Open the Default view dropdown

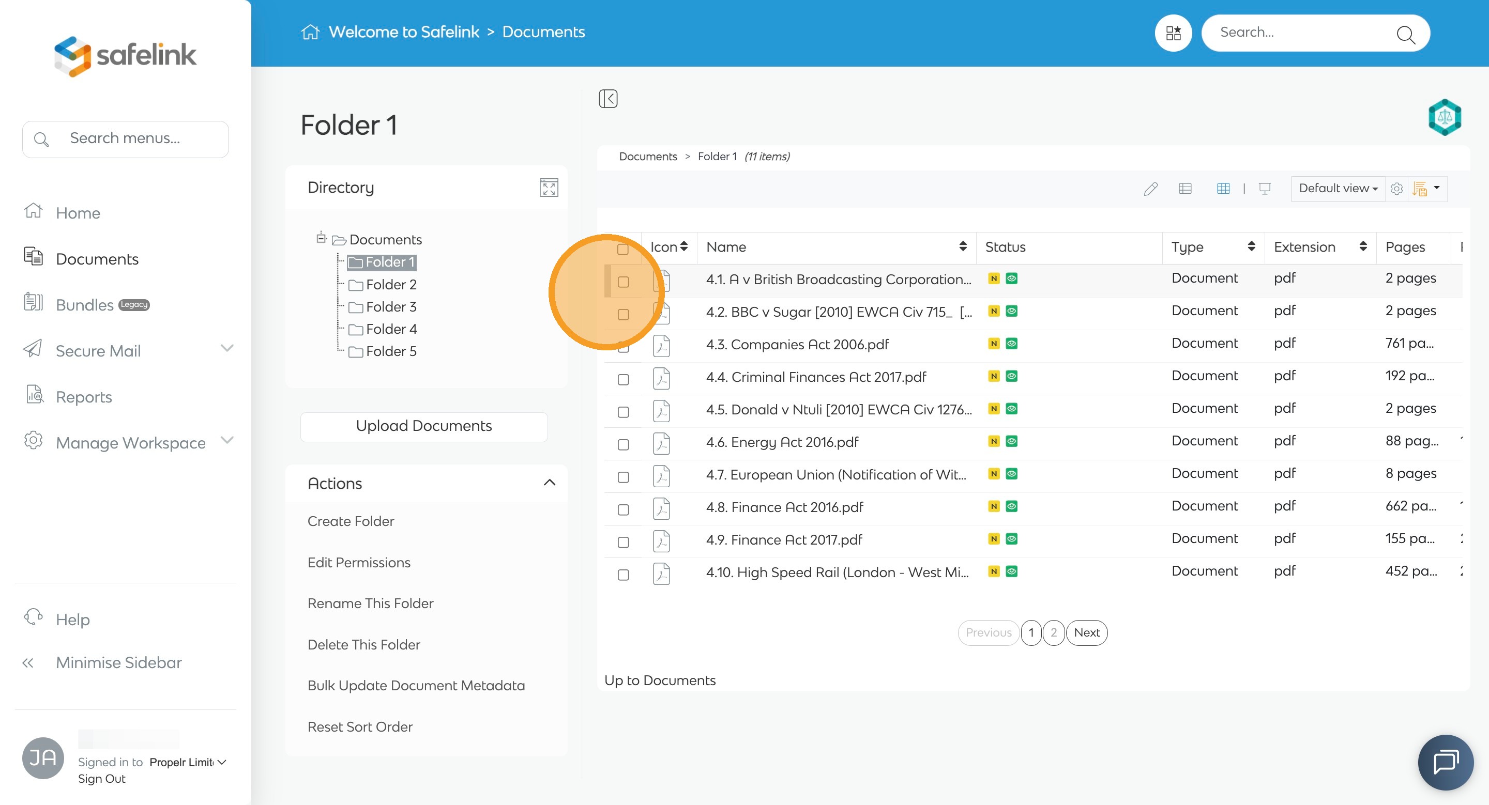click(1338, 188)
